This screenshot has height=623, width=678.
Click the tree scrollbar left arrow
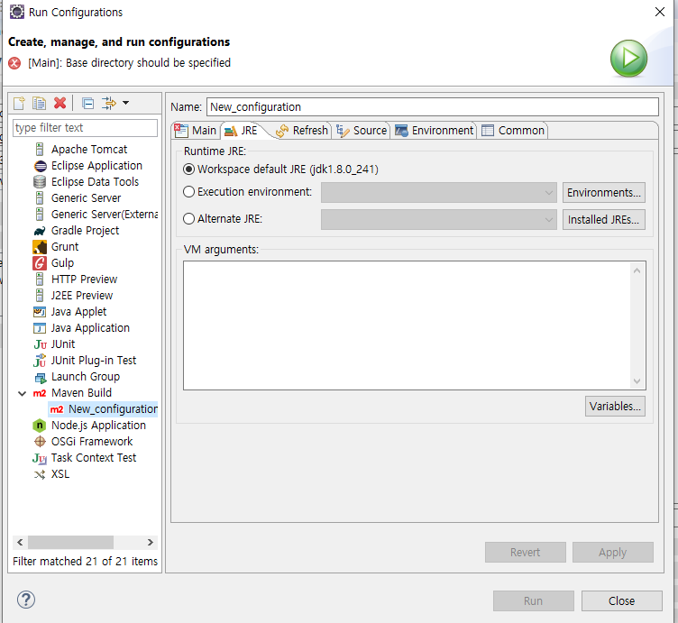coord(20,542)
